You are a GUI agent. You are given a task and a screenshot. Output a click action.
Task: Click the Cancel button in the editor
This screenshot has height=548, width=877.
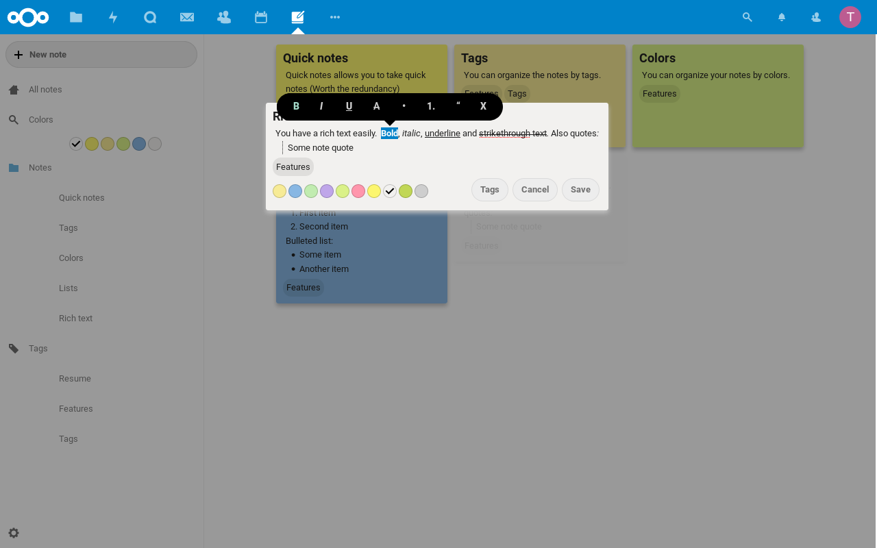point(534,190)
